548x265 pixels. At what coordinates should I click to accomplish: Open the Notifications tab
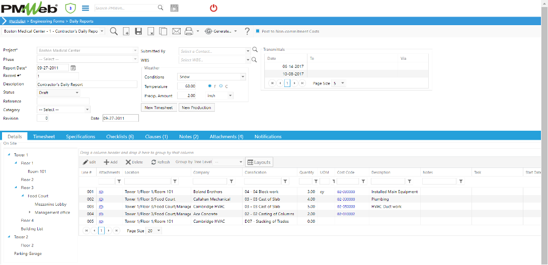point(268,136)
